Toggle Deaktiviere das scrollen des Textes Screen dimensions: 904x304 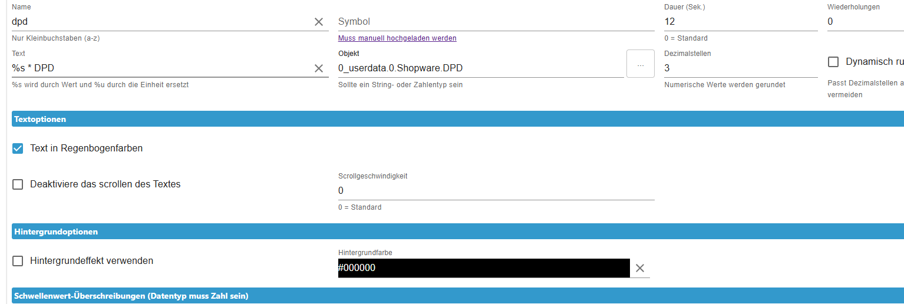18,184
